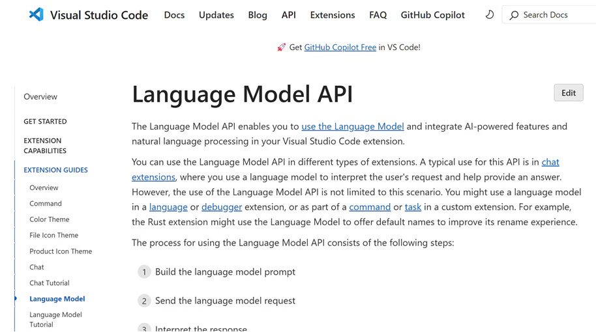
Task: Select the top Overview sidebar item
Action: click(40, 97)
